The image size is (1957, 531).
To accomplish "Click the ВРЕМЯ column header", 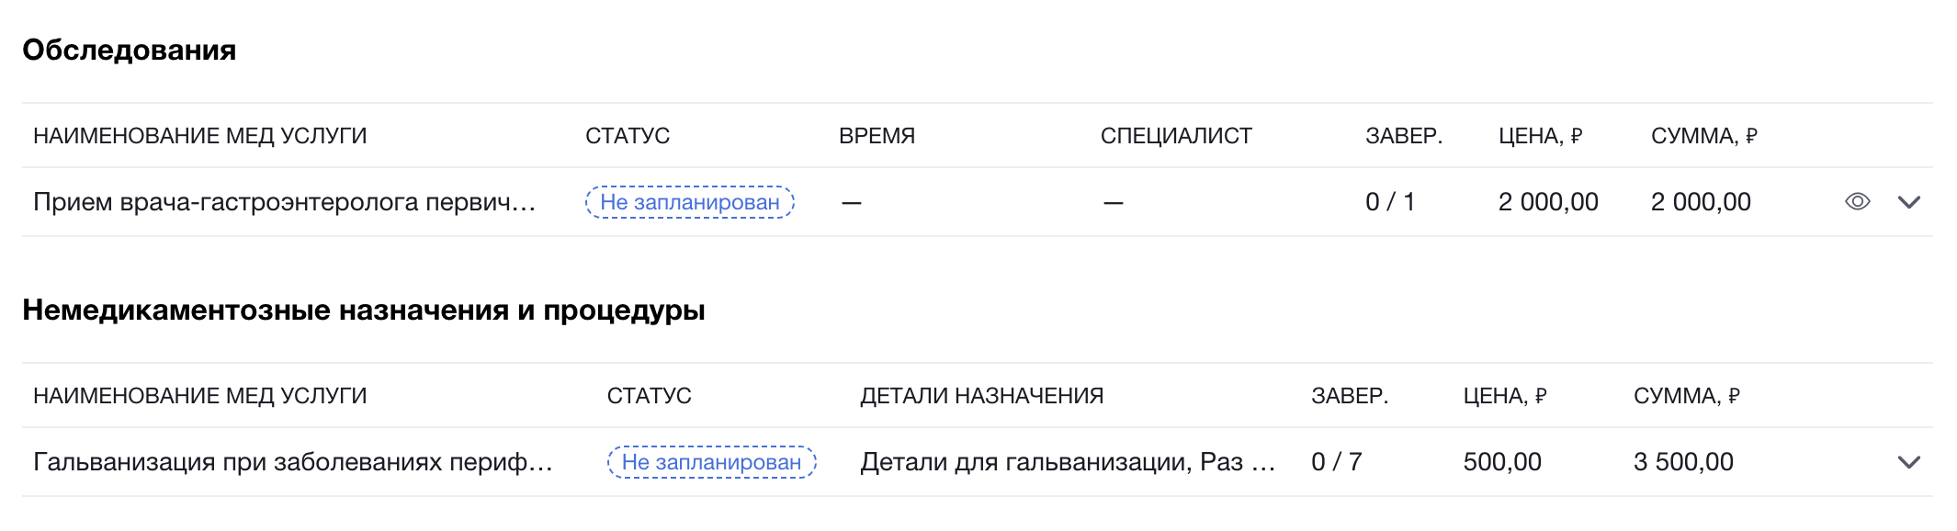I will click(x=877, y=136).
